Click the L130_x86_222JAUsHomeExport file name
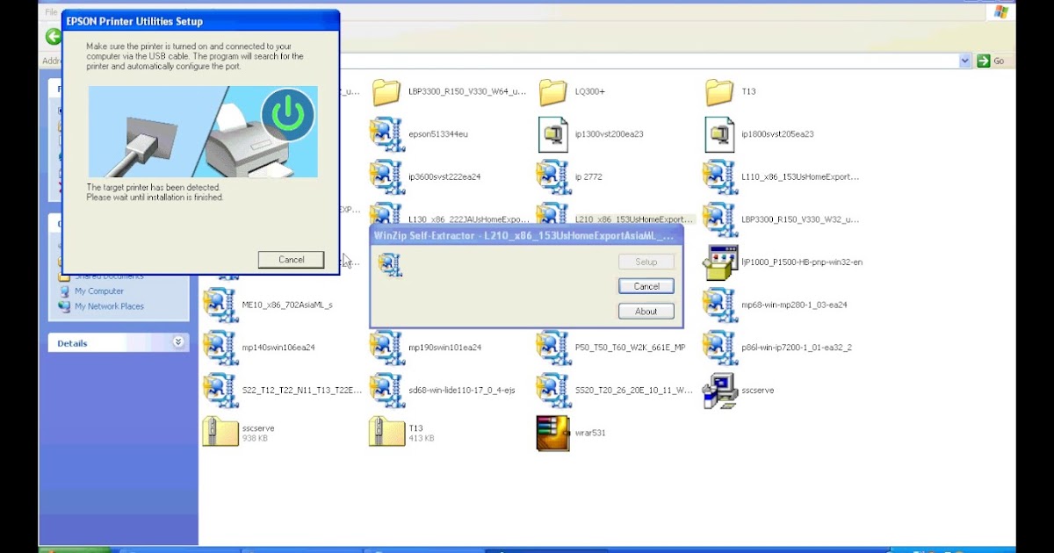 click(x=467, y=219)
